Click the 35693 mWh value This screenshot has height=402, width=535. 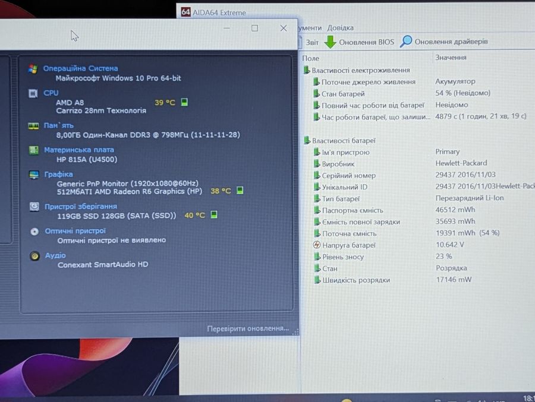tap(455, 221)
